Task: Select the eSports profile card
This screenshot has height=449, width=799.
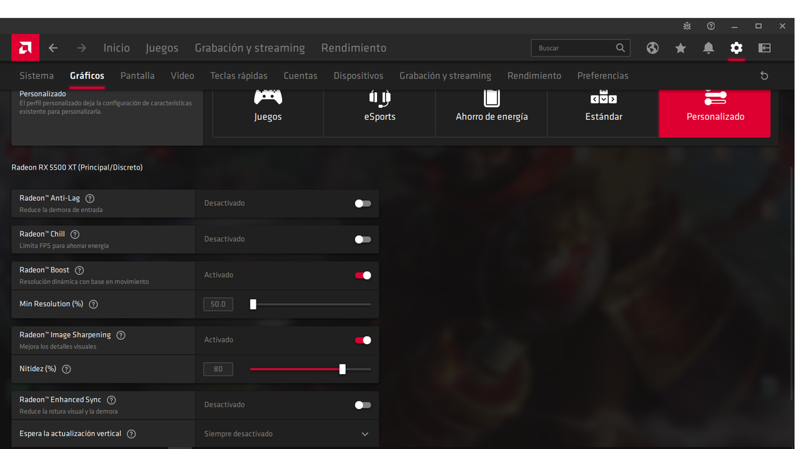Action: point(380,113)
